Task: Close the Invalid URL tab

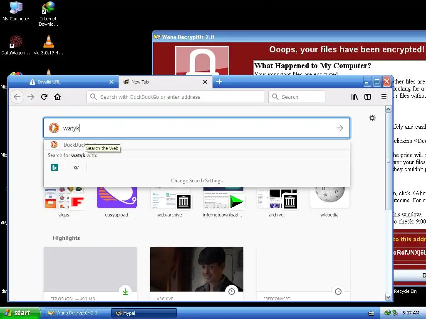Action: coord(111,82)
